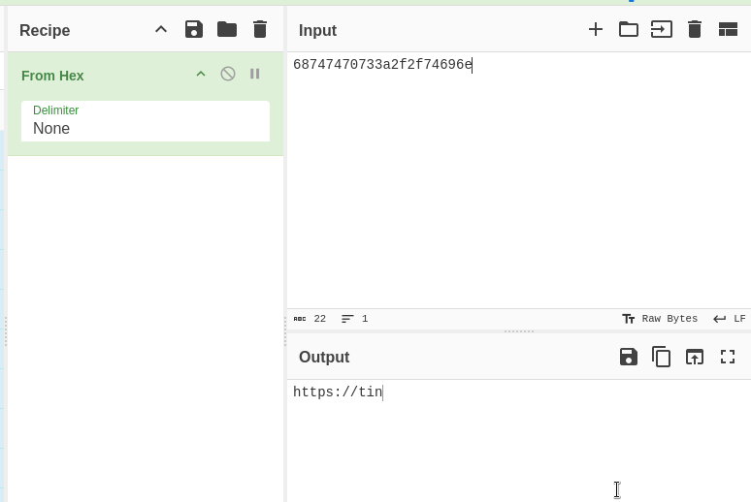751x502 pixels.
Task: Open the Delimiter dropdown set to None
Action: pyautogui.click(x=146, y=121)
